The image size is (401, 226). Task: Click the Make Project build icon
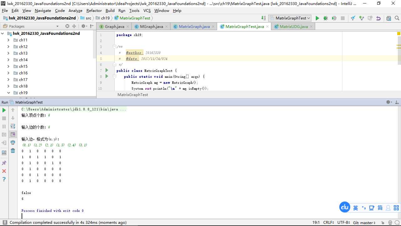click(x=263, y=18)
